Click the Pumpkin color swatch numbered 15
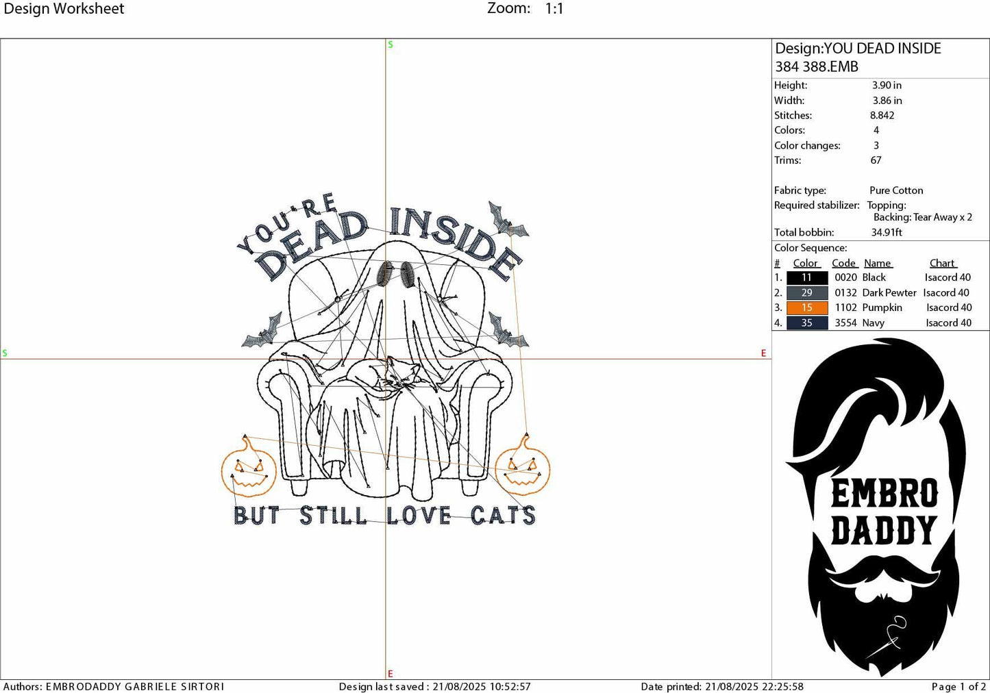 tap(806, 307)
